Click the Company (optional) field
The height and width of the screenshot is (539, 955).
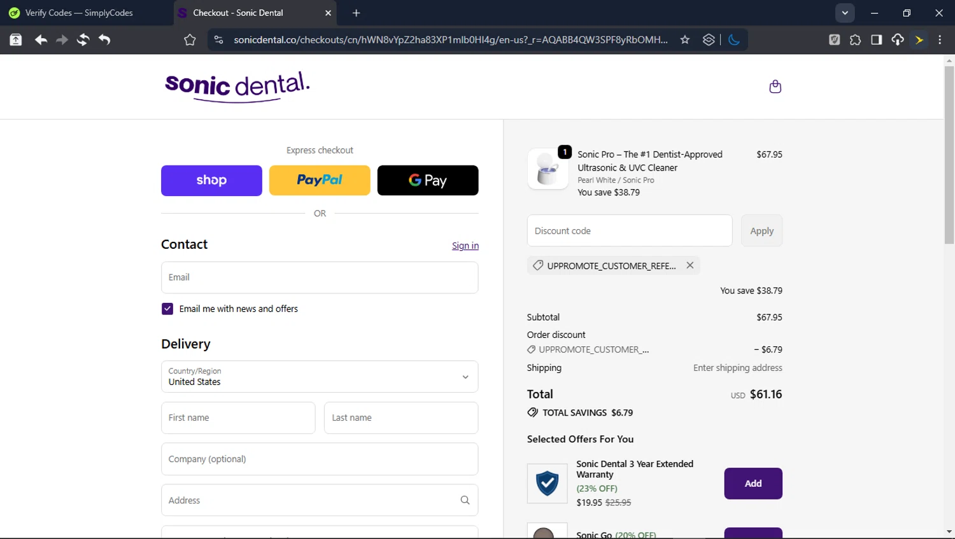320,459
